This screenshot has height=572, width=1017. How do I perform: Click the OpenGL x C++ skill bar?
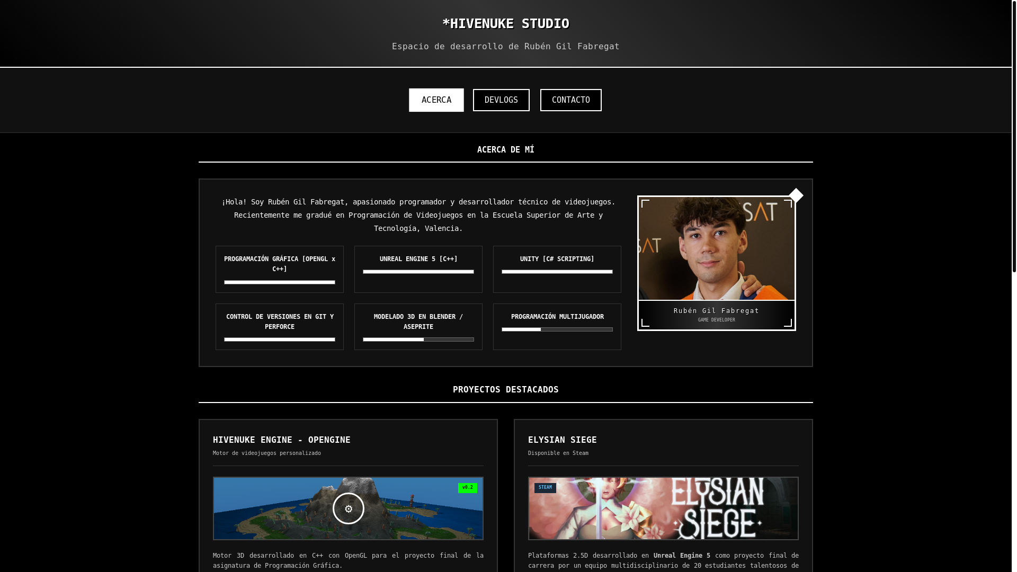[x=280, y=282]
